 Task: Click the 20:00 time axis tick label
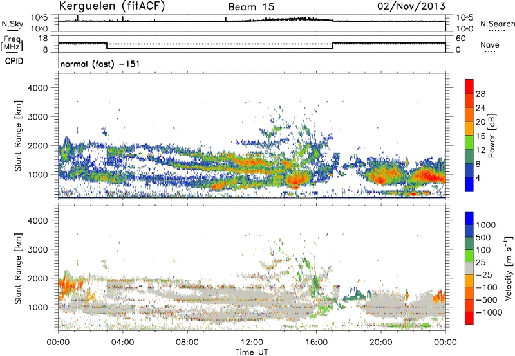[x=381, y=343]
